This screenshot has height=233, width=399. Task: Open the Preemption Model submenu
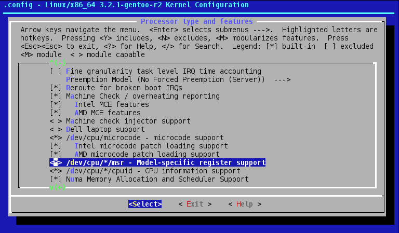coord(178,79)
